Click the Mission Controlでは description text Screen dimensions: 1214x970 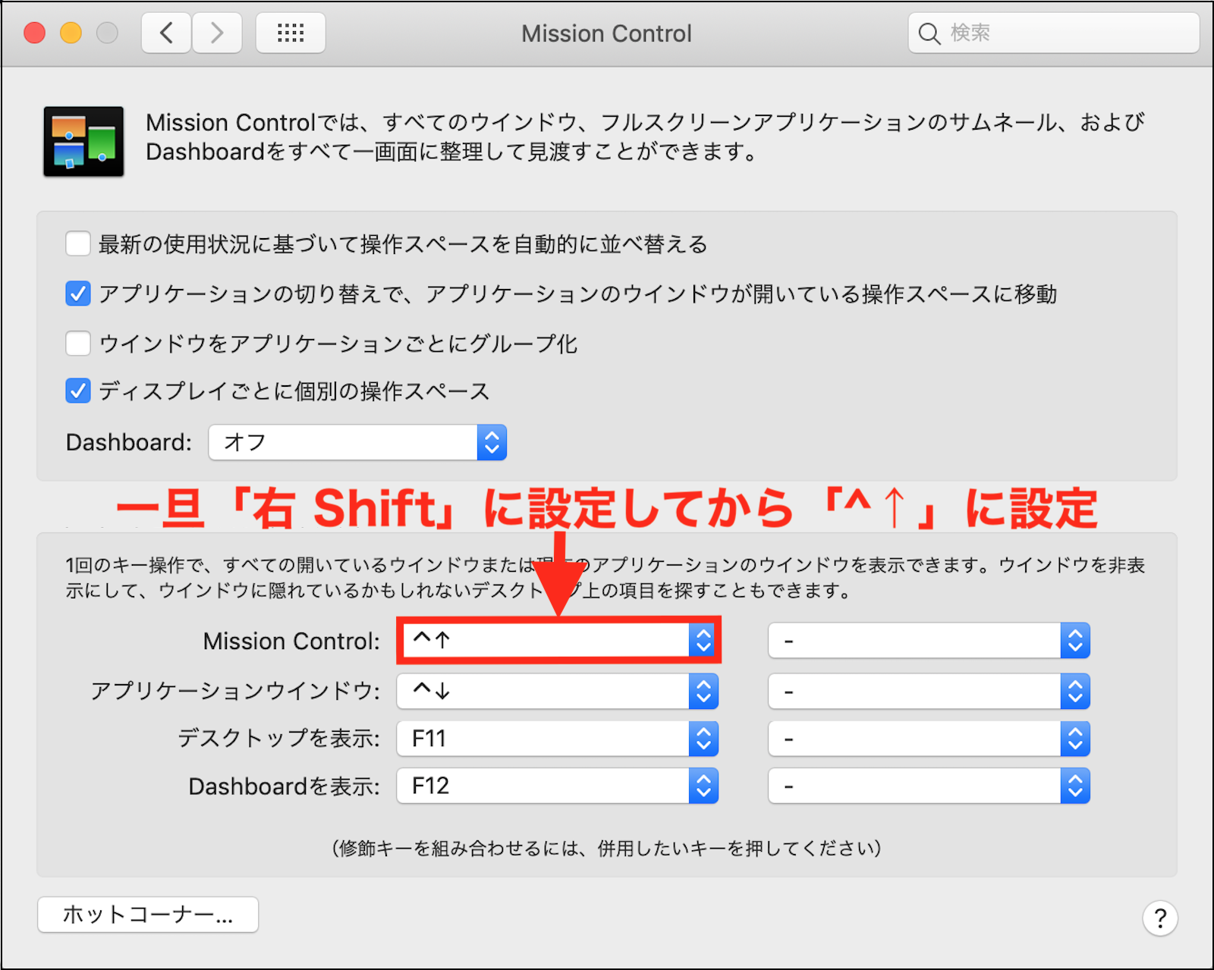pyautogui.click(x=645, y=137)
